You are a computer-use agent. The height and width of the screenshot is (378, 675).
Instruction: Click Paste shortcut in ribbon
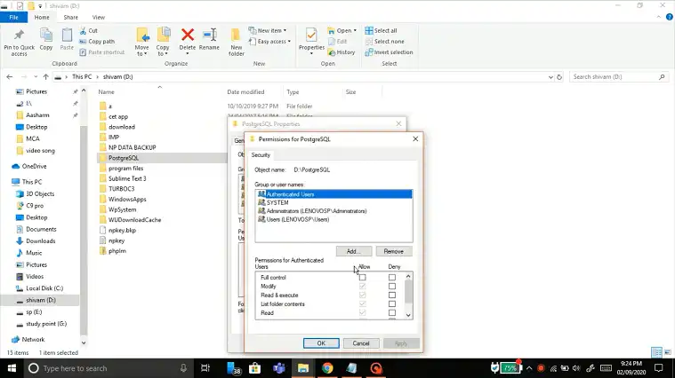(x=102, y=52)
